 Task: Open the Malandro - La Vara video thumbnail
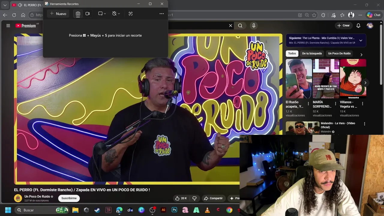(302, 128)
